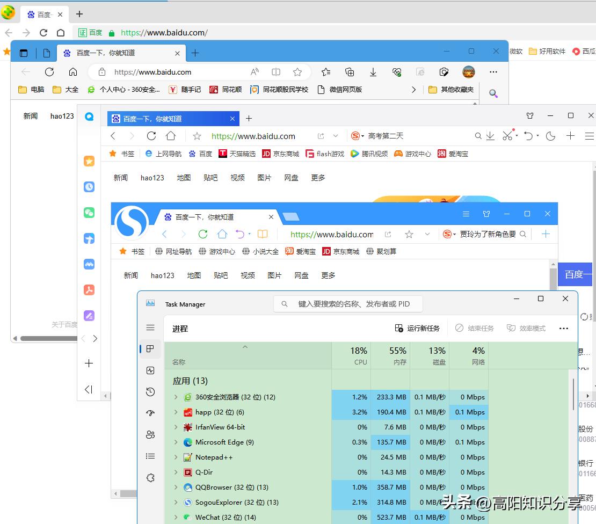Screen dimensions: 596x524
Task: Open Edge collections icon in toolbar
Action: pyautogui.click(x=350, y=72)
